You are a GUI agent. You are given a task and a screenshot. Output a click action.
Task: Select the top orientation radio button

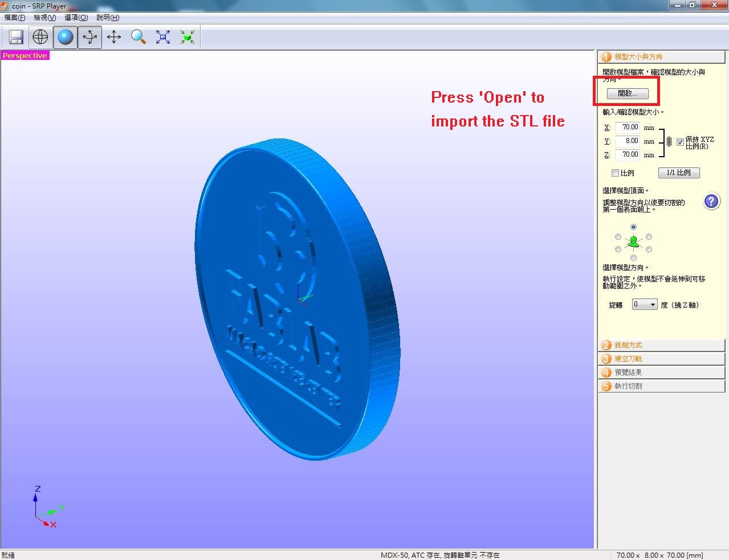(x=633, y=227)
